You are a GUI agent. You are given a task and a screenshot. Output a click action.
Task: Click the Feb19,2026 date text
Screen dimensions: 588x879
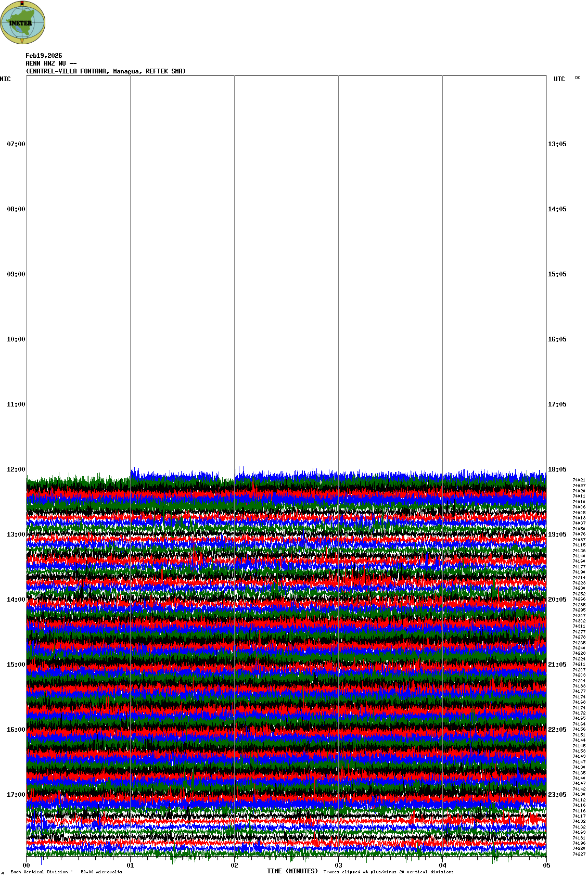[44, 56]
